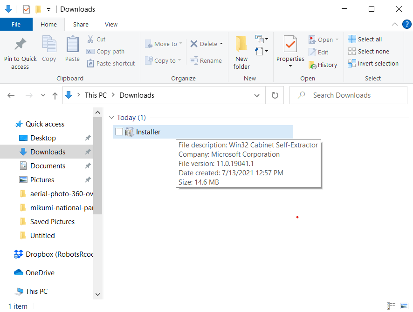Go up one folder level arrow
This screenshot has width=413, height=312.
point(55,95)
